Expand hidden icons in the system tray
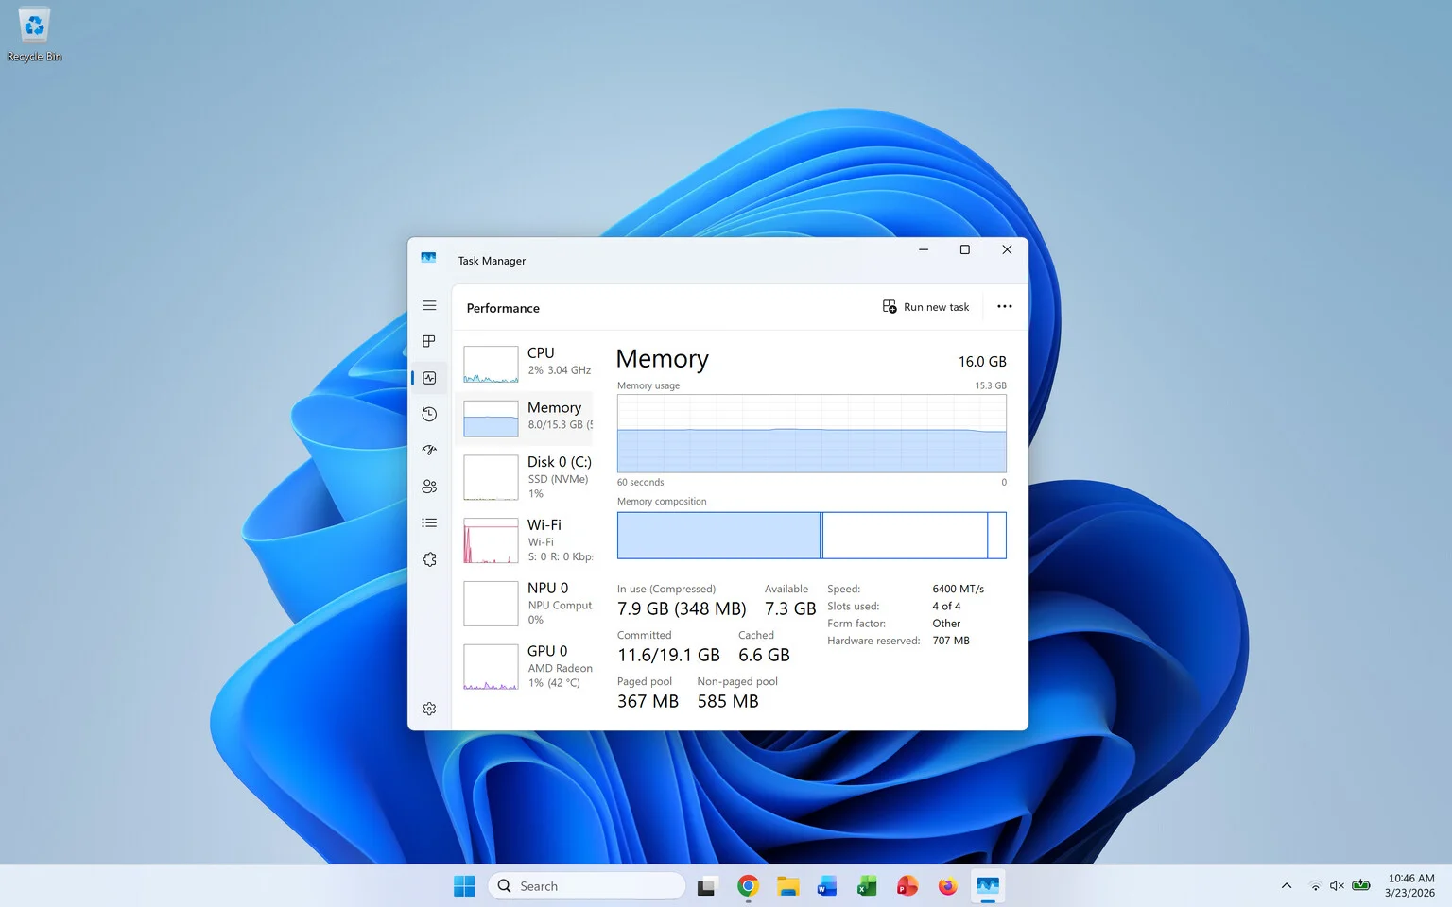 click(x=1287, y=885)
